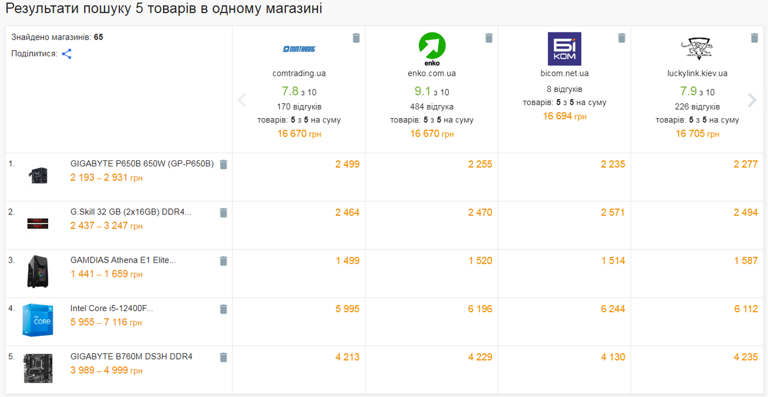Remove comtrading.ua store column with trash icon
This screenshot has height=397, width=768.
(x=356, y=38)
